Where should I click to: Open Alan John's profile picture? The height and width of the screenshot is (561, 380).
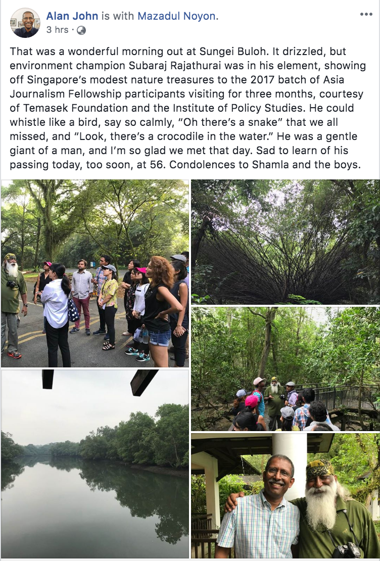(25, 23)
